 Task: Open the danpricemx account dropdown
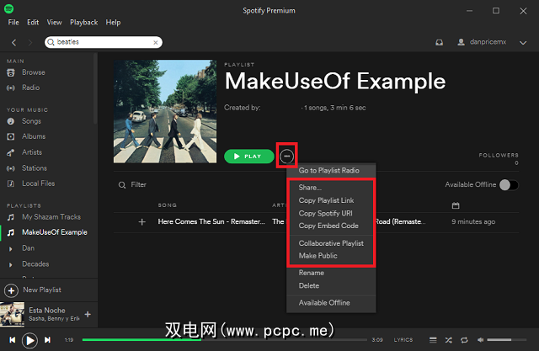[490, 42]
